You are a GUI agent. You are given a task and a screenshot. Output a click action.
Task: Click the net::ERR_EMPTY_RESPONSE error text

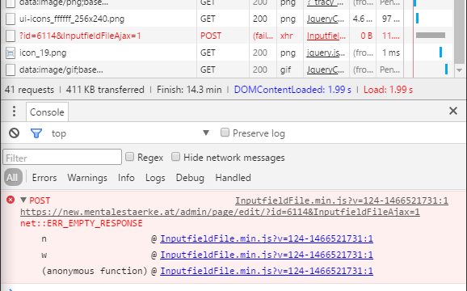pos(82,223)
